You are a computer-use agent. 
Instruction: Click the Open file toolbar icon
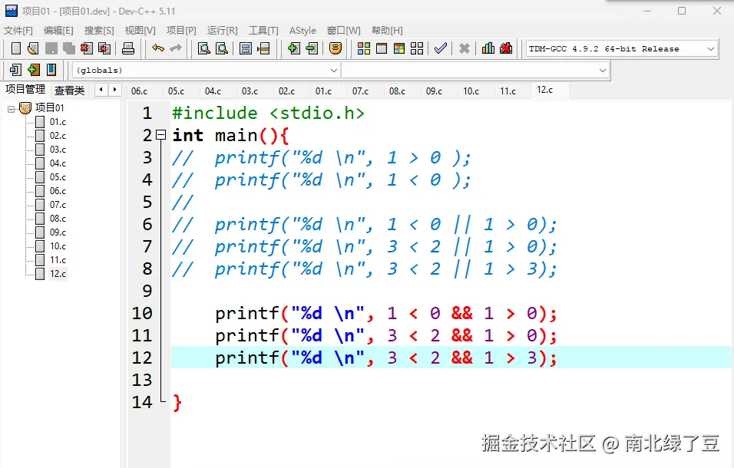point(33,48)
